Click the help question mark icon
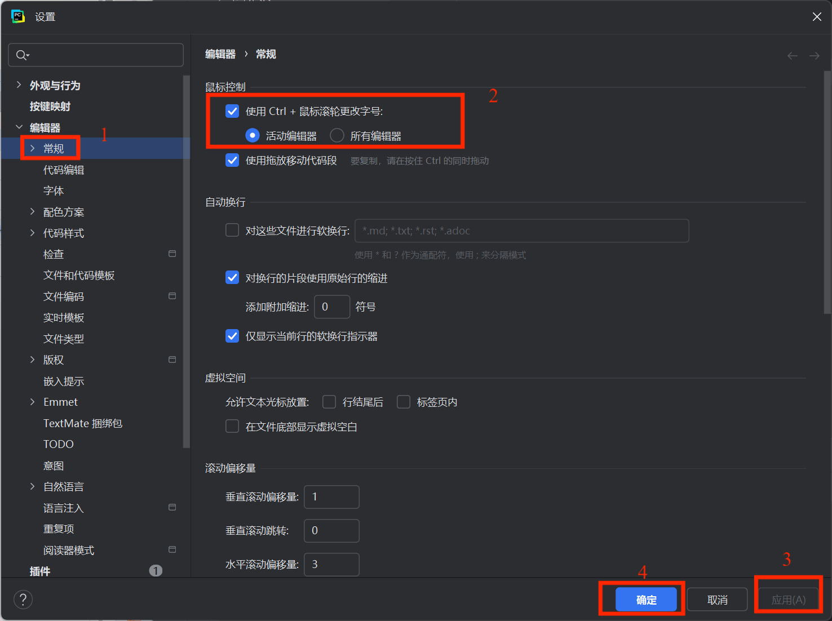Viewport: 832px width, 621px height. 23,600
